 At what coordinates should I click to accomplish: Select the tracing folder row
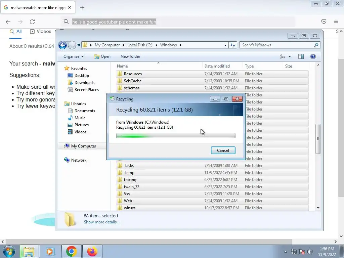click(x=212, y=180)
